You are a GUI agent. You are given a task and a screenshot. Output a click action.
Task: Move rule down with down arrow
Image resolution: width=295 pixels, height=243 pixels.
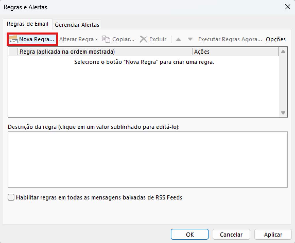pos(190,39)
